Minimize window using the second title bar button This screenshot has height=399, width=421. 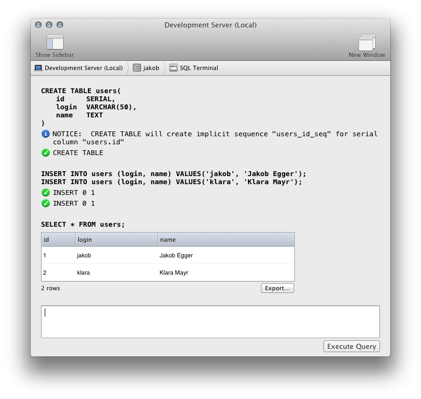point(49,25)
